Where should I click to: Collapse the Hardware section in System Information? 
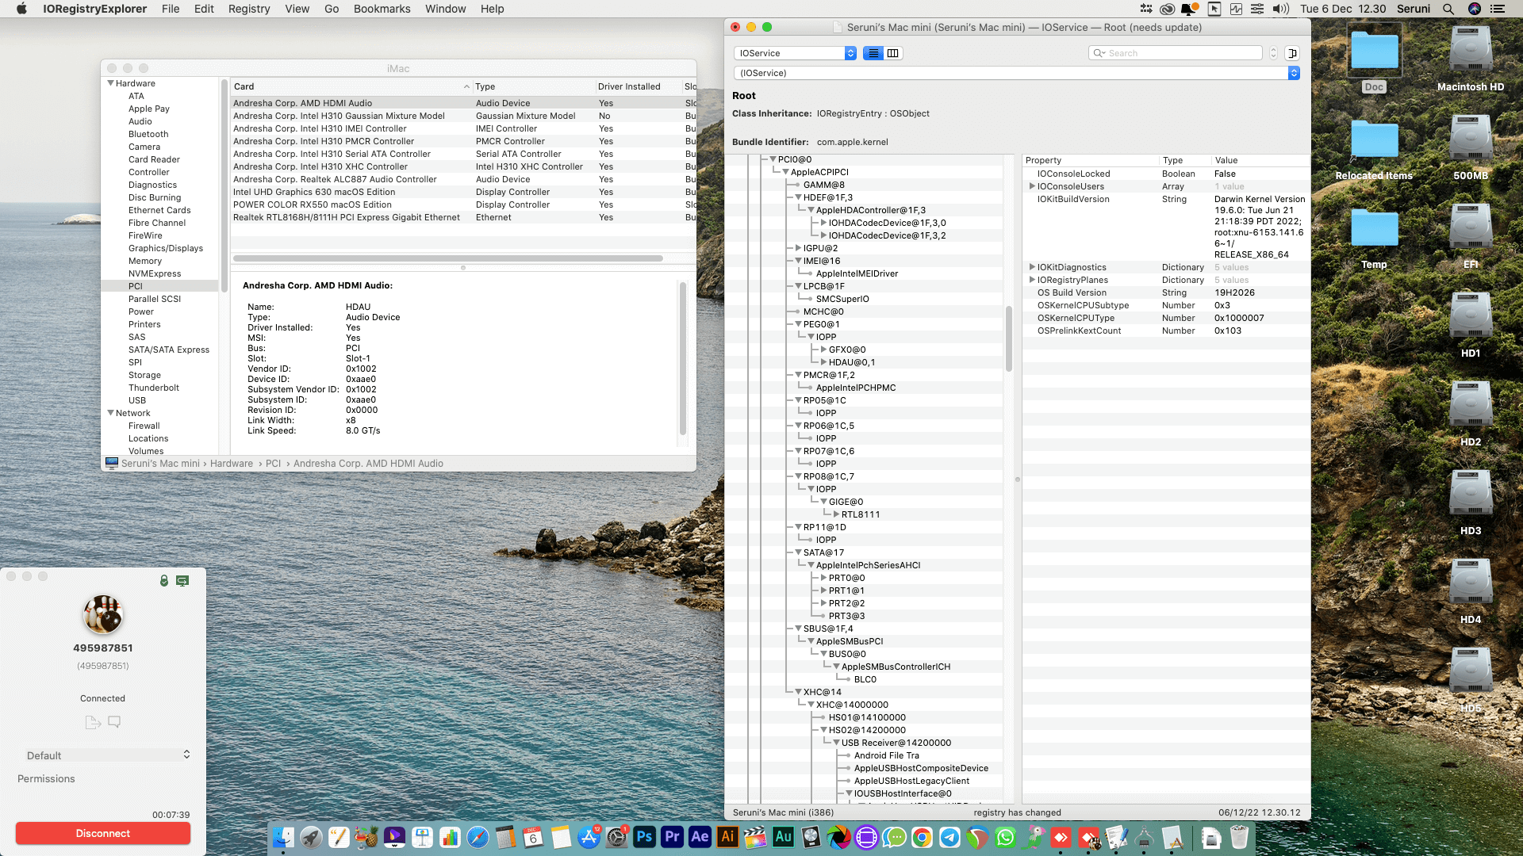coord(111,83)
